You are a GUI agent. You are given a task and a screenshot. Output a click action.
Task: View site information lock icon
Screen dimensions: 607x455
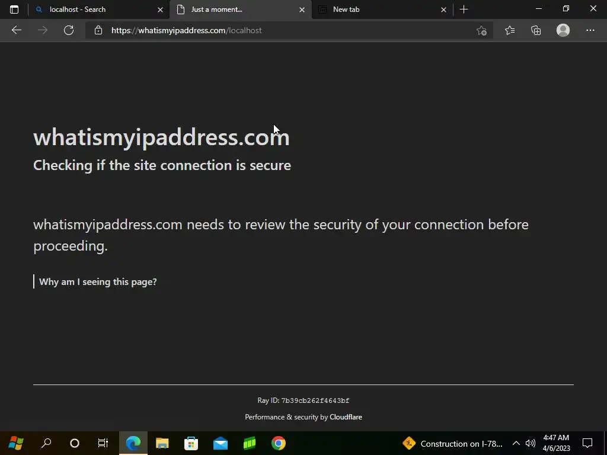point(98,30)
